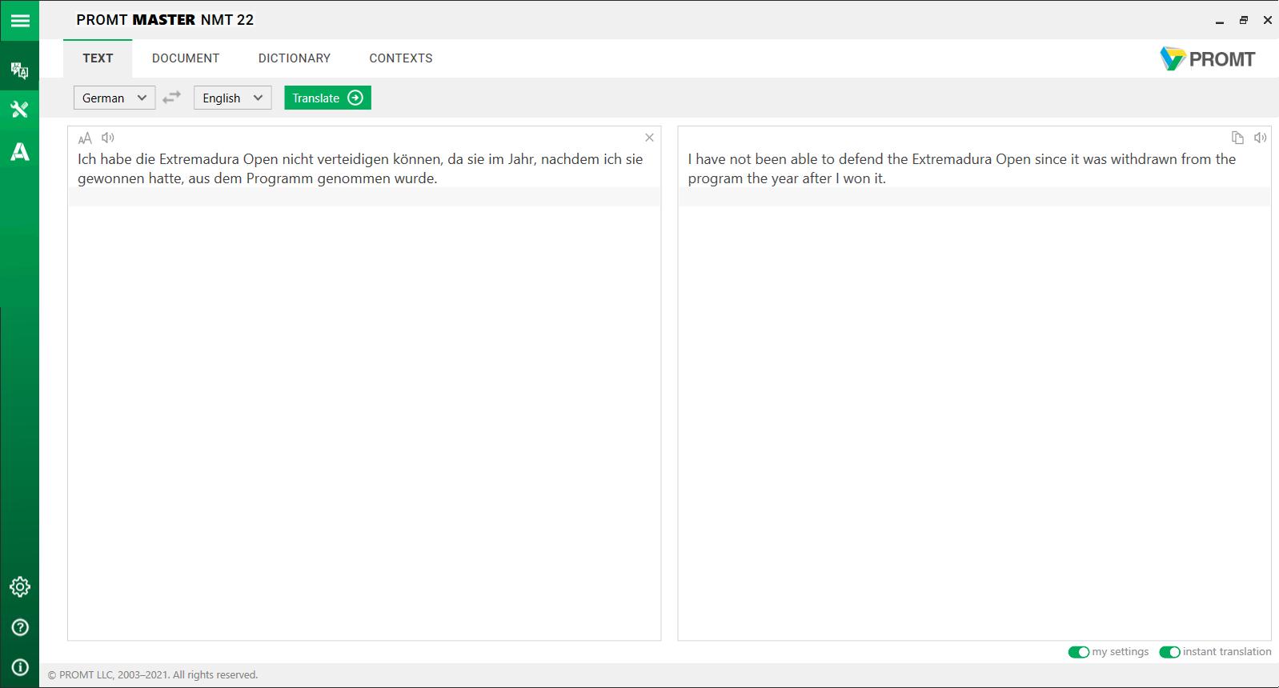Disable instant translation toggle

pyautogui.click(x=1169, y=652)
